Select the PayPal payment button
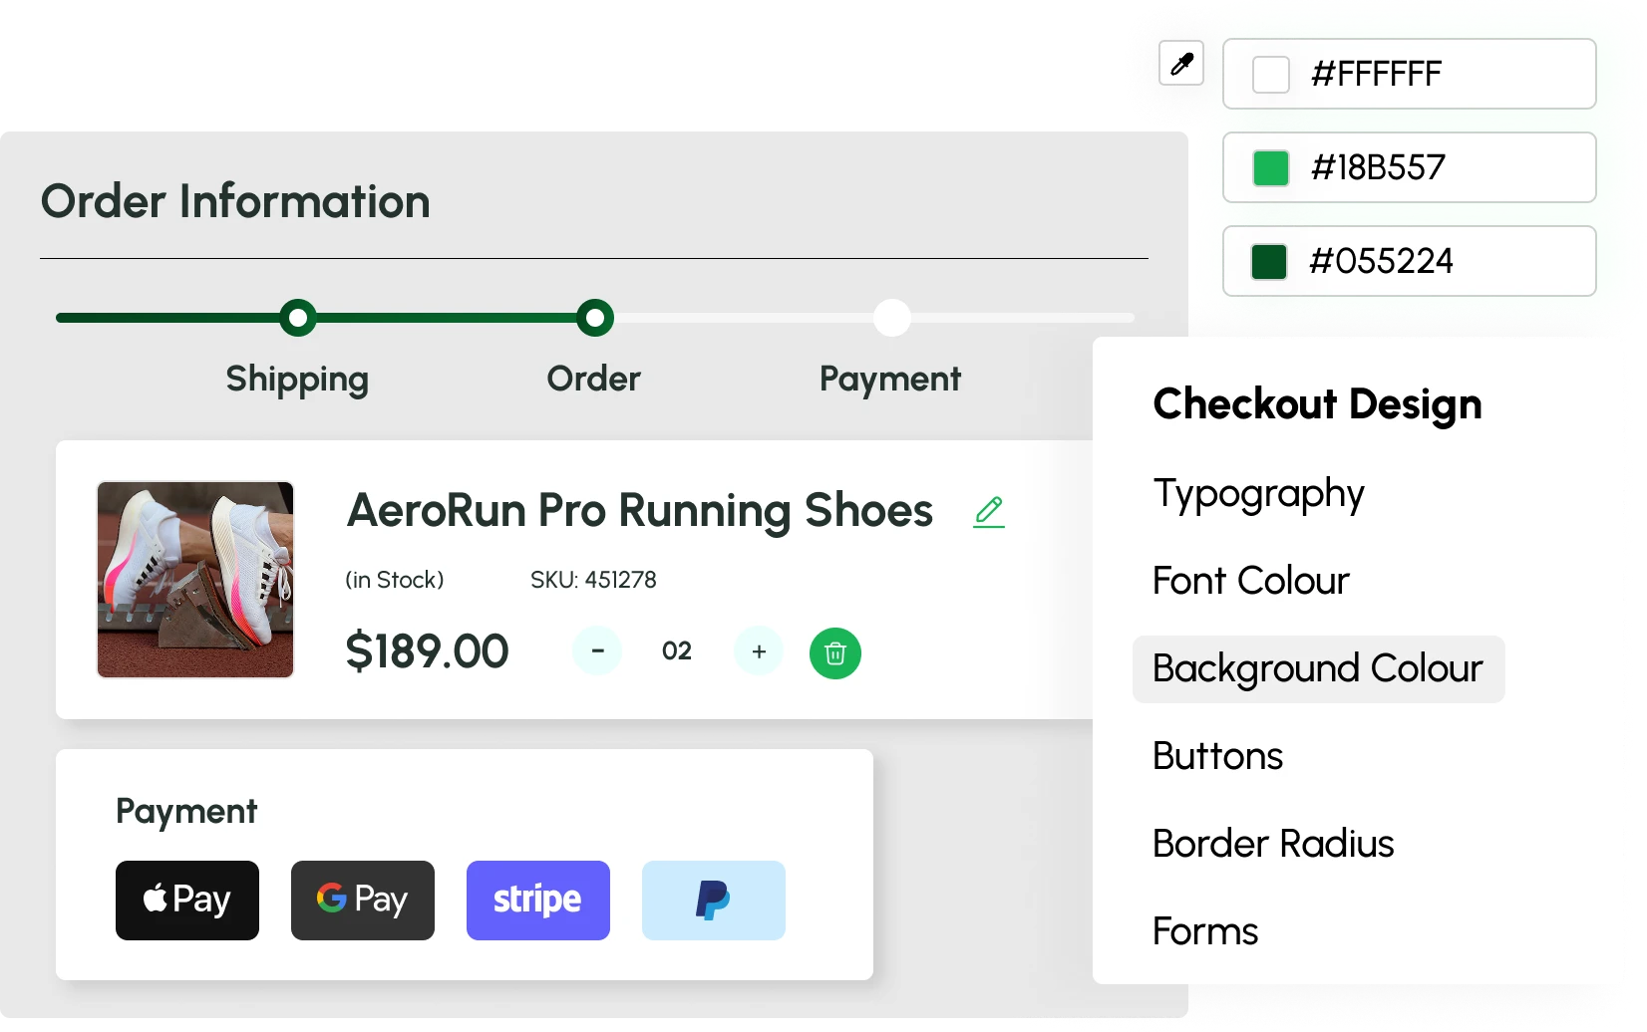 click(714, 901)
